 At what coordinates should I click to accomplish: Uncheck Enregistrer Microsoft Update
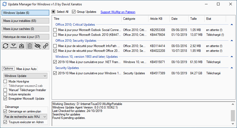[x=5, y=99]
